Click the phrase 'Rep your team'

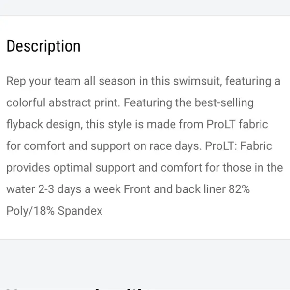tap(43, 81)
